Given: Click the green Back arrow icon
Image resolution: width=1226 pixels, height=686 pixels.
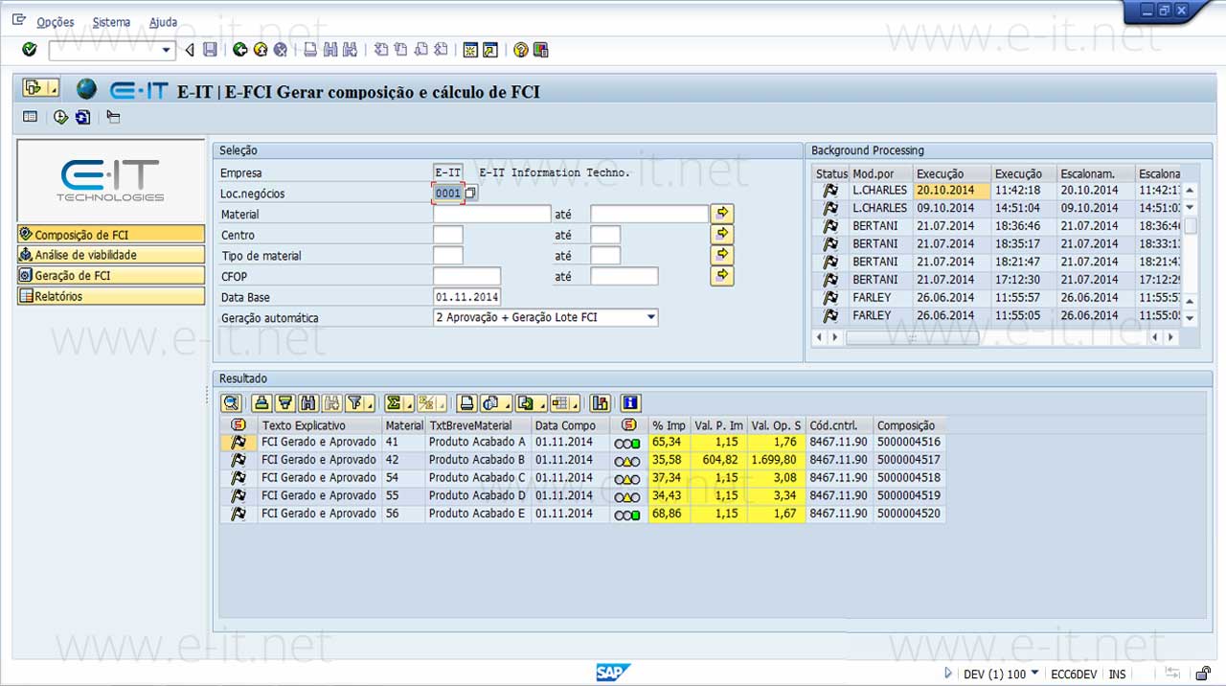Looking at the screenshot, I should click(239, 50).
